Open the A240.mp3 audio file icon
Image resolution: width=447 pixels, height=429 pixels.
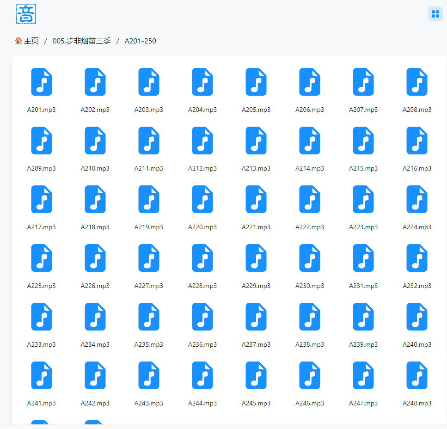coord(417,317)
